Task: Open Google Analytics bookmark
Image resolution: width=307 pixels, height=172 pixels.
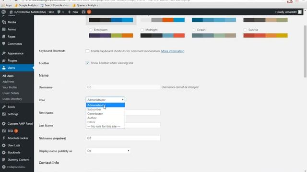Action: click(x=26, y=5)
